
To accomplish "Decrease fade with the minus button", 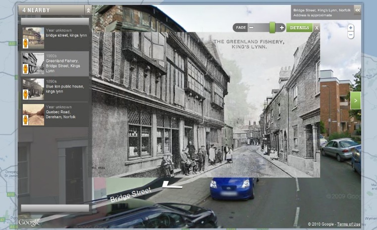I will pyautogui.click(x=251, y=28).
